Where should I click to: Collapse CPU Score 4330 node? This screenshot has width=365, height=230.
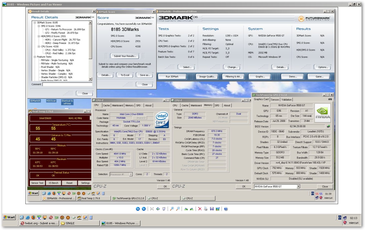39,46
